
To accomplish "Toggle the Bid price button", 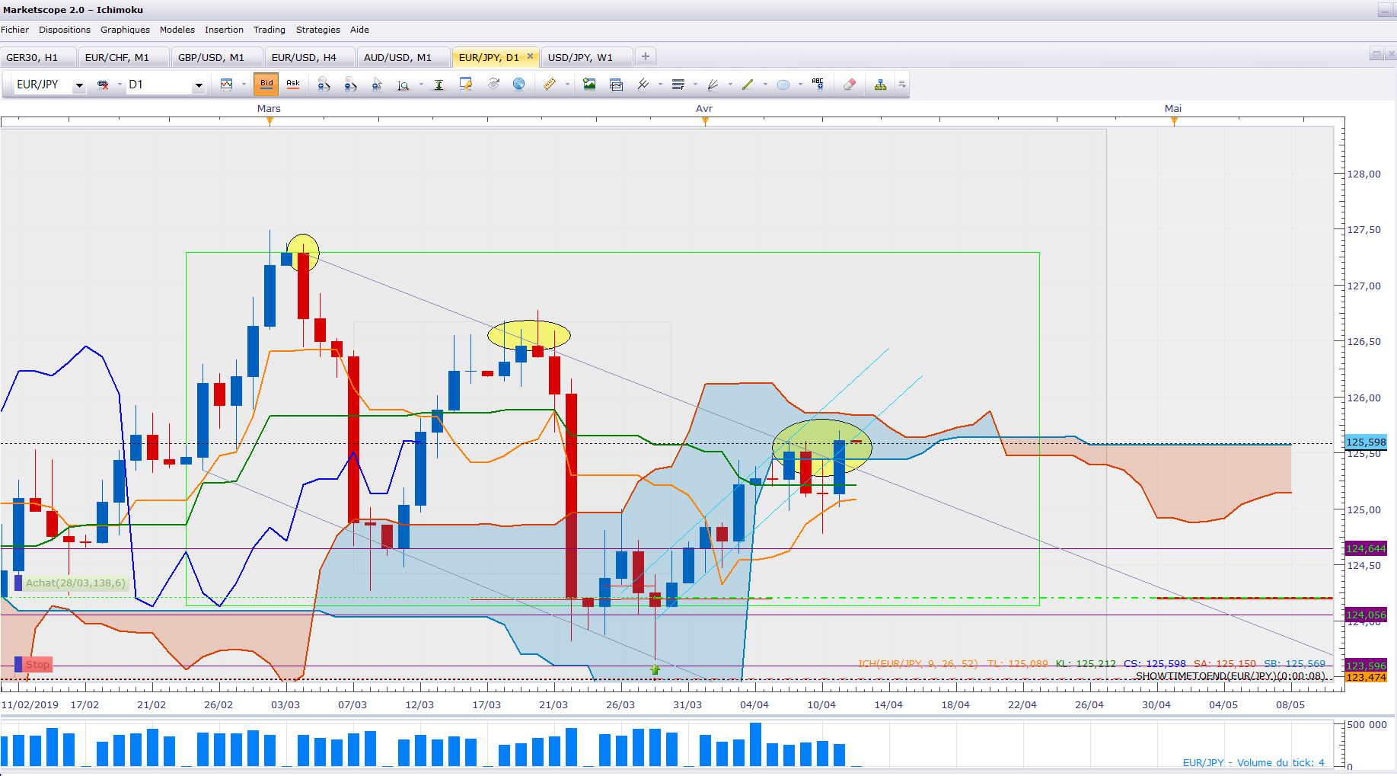I will coord(266,84).
